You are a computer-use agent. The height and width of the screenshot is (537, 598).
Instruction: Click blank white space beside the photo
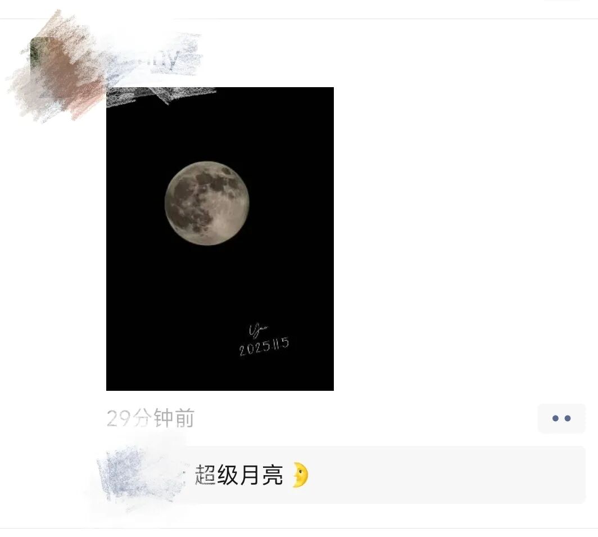click(x=457, y=229)
